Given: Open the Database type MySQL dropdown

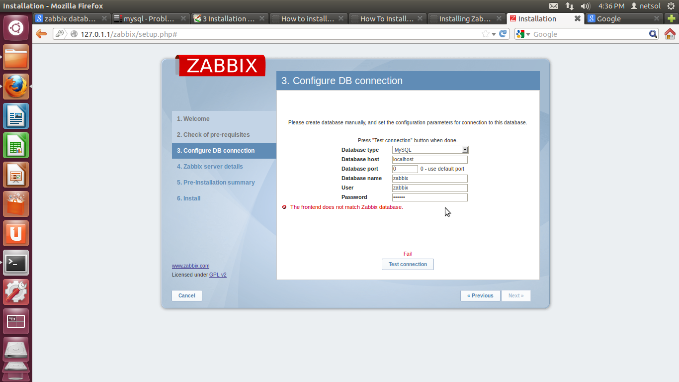Looking at the screenshot, I should pos(430,150).
